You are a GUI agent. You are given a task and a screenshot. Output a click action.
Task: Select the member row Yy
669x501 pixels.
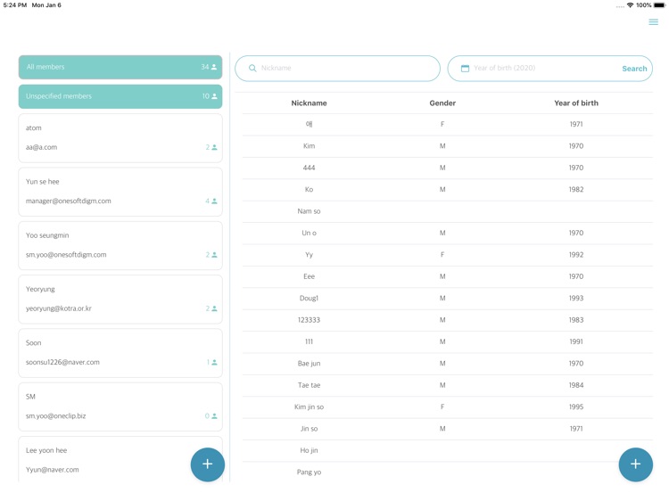click(x=448, y=255)
